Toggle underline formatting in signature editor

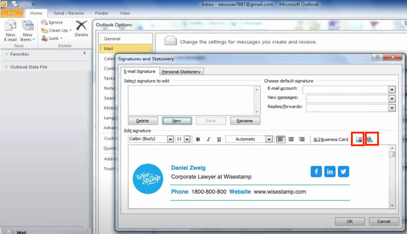pyautogui.click(x=219, y=139)
